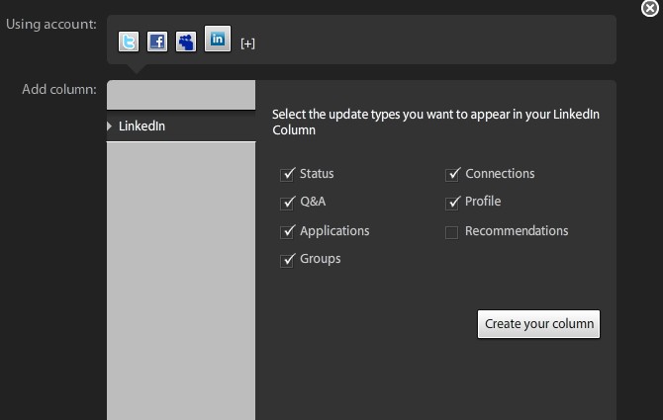Uncheck the Profile checkbox

tap(453, 202)
